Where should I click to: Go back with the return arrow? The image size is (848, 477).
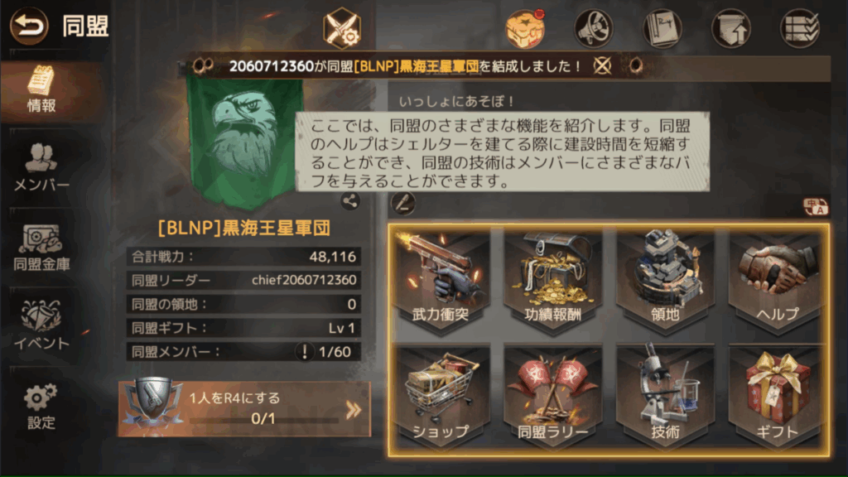[29, 26]
